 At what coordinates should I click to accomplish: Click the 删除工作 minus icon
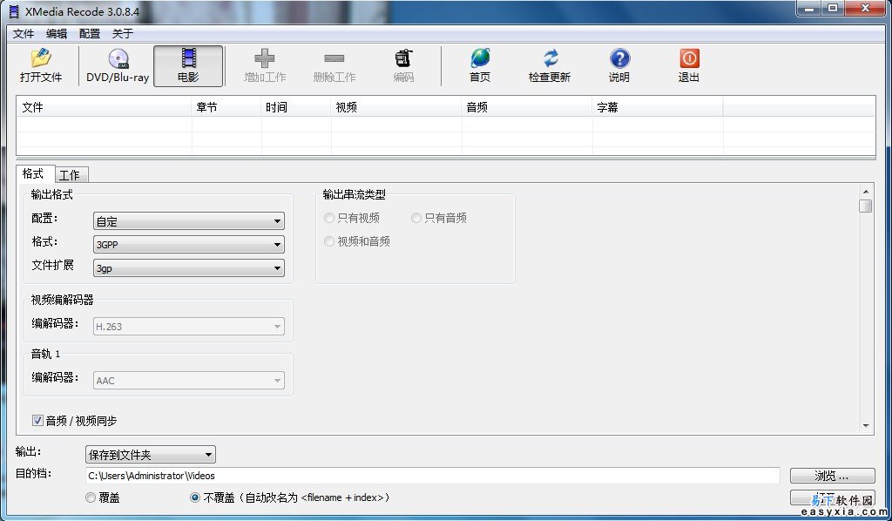tap(334, 66)
